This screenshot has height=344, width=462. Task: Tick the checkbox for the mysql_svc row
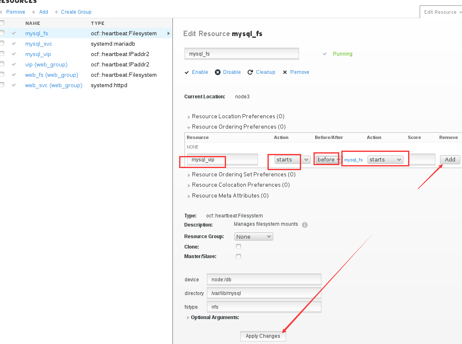(x=2, y=43)
